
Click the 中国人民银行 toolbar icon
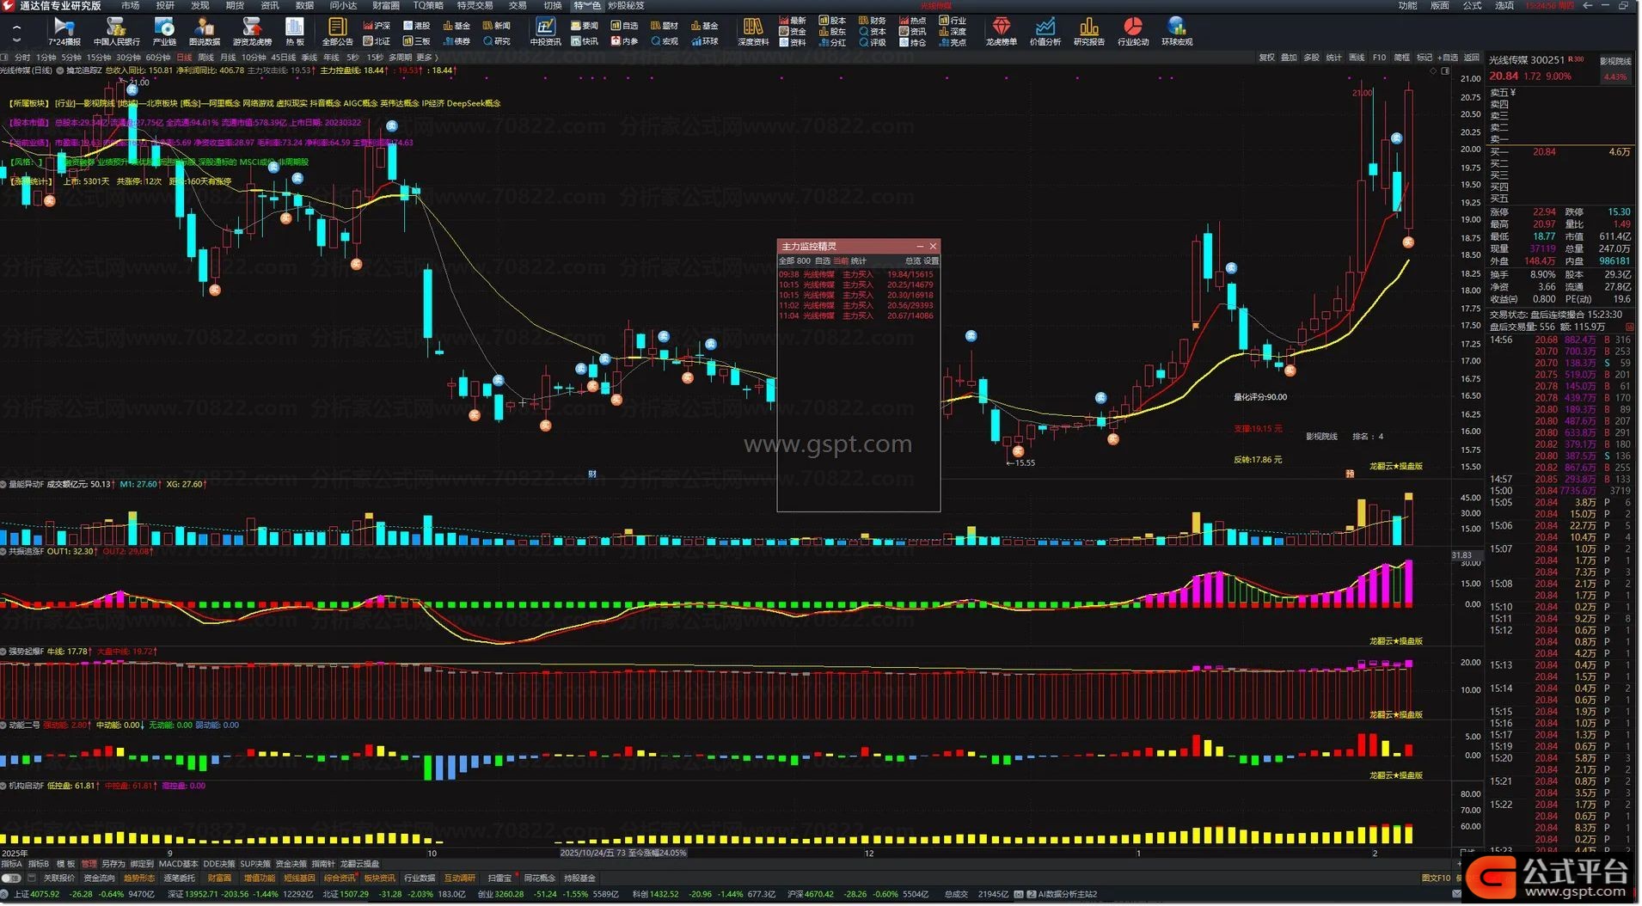point(116,31)
